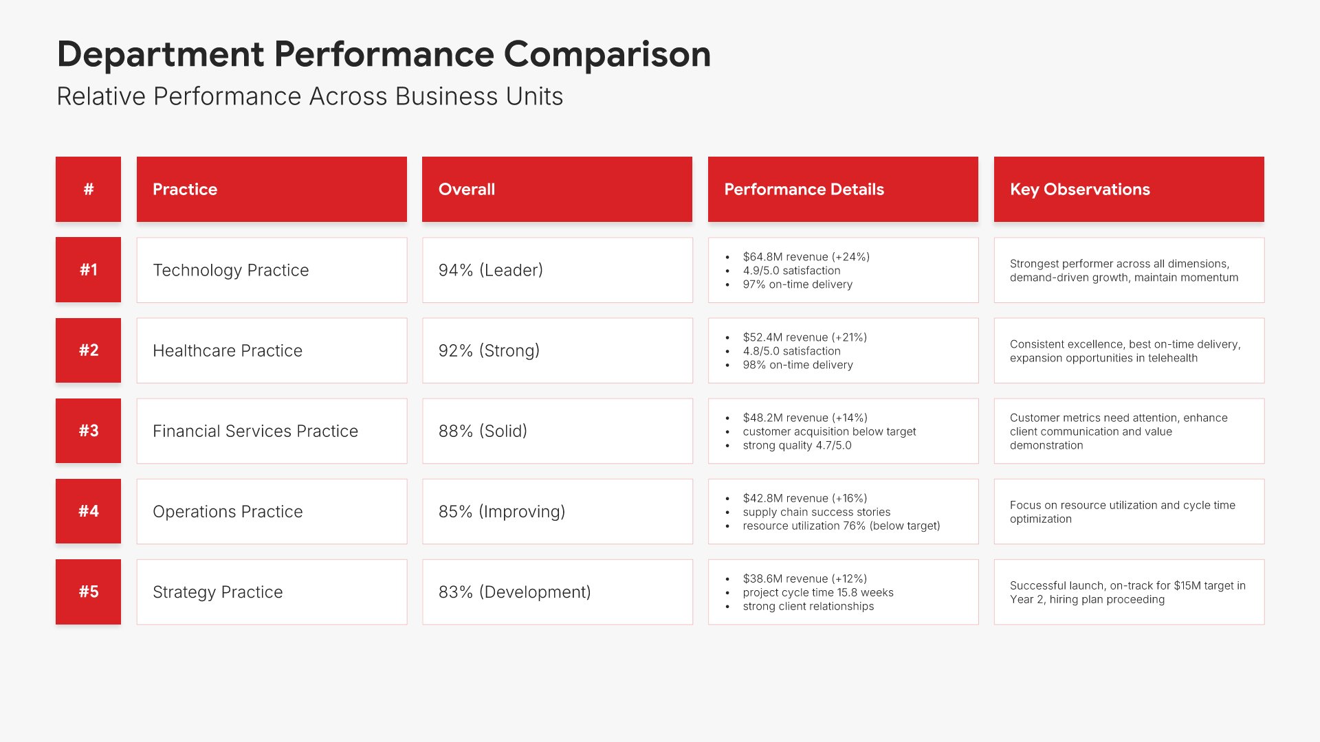This screenshot has height=742, width=1320.
Task: Click the Practice column header
Action: coord(272,189)
